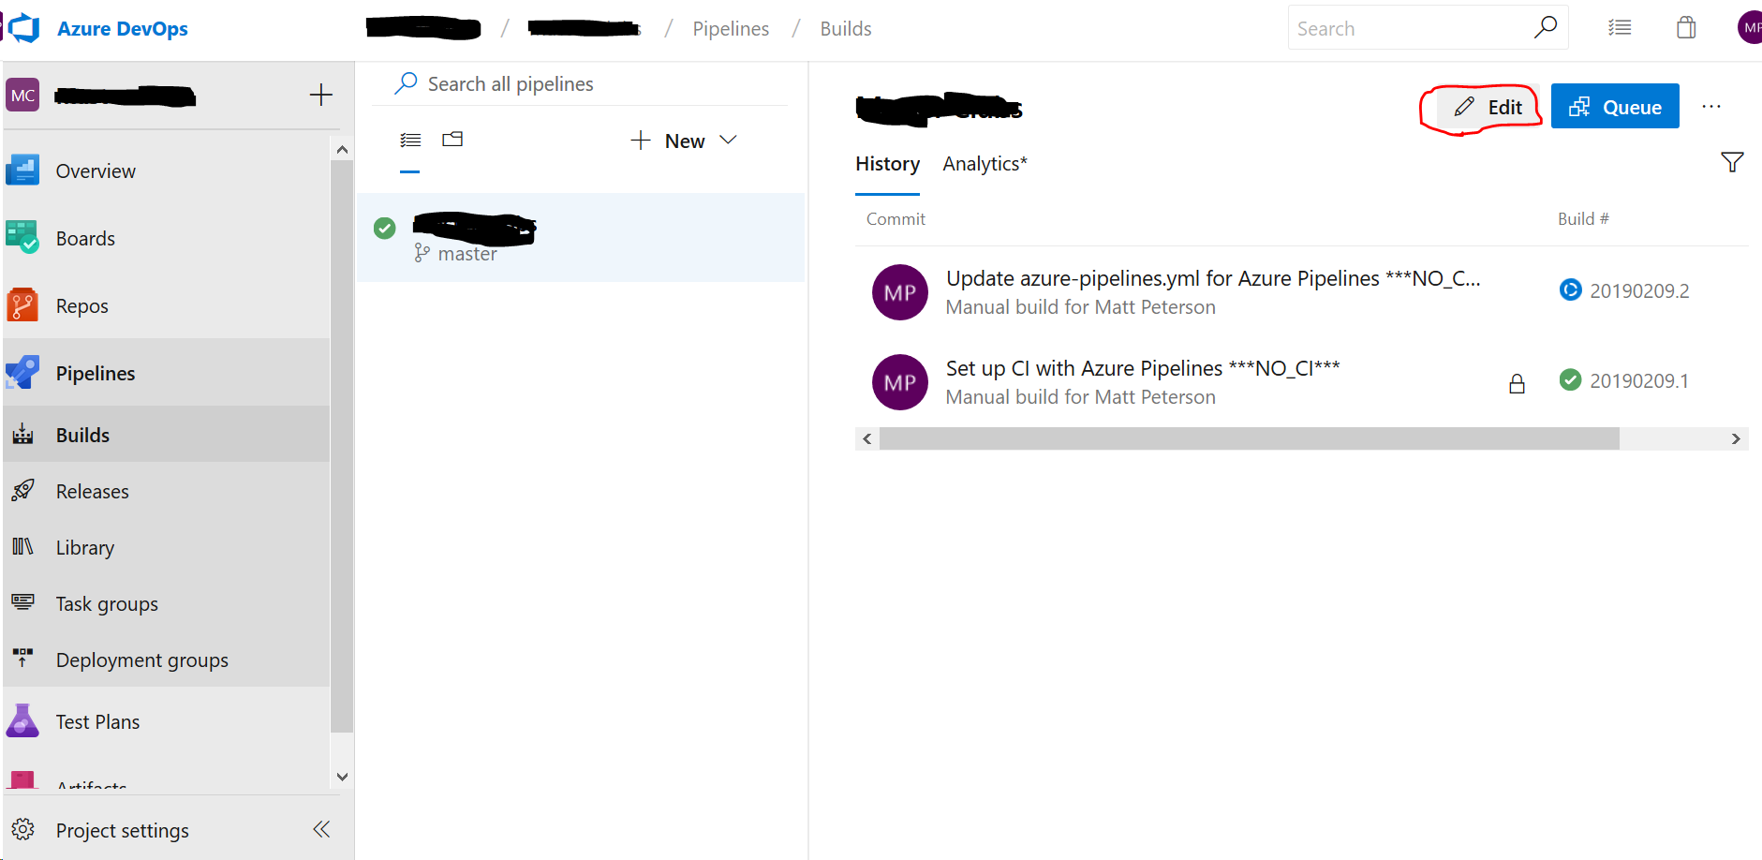
Task: Click the Builds factory icon
Action: [23, 435]
